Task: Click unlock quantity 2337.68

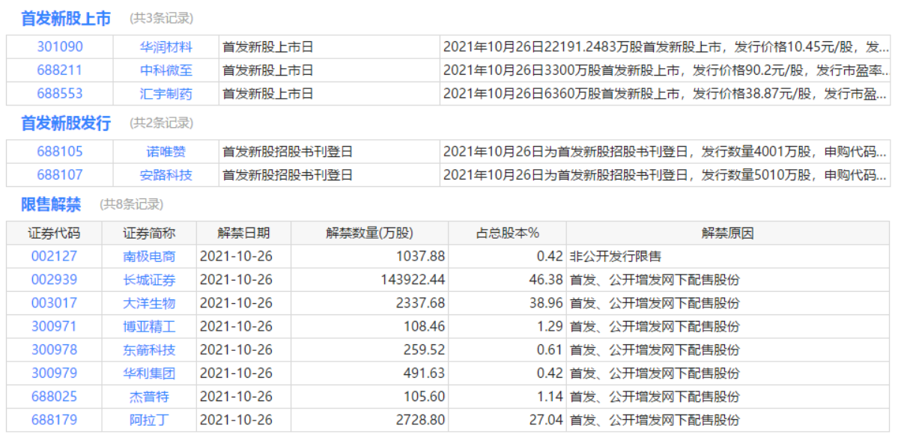Action: pyautogui.click(x=420, y=303)
